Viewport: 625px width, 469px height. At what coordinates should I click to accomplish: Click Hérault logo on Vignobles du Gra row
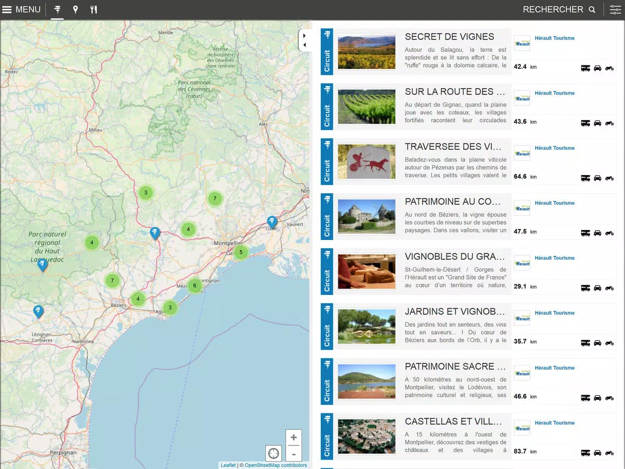(522, 263)
